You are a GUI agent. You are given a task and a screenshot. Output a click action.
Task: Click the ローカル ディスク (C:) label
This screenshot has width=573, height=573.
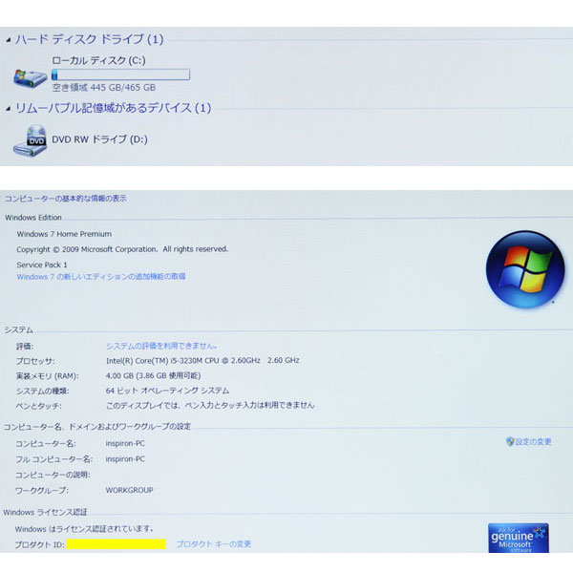[98, 60]
